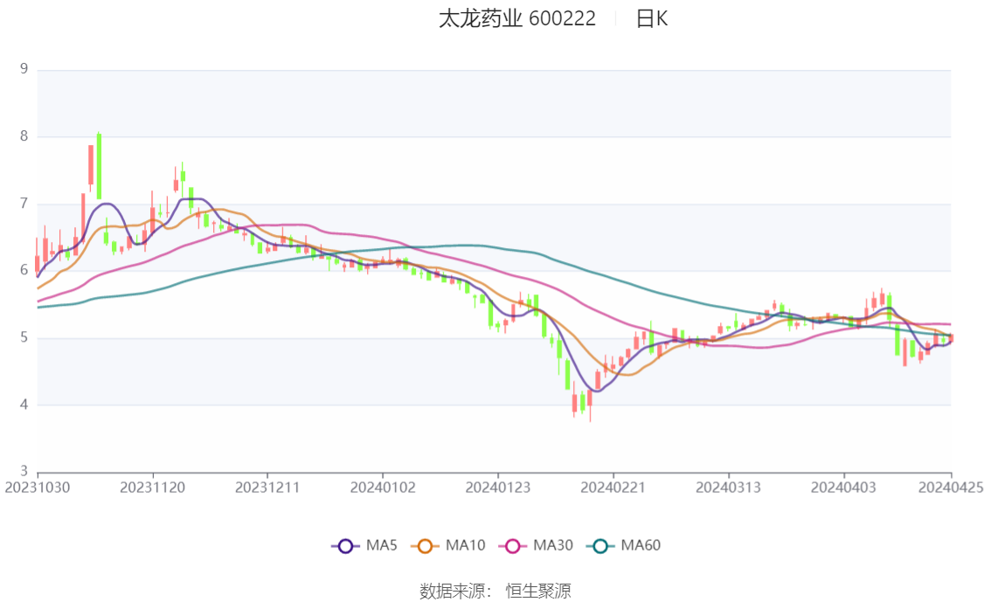Screen dimensions: 991x602
Task: Click the y-axis value 7
Action: [x=24, y=204]
